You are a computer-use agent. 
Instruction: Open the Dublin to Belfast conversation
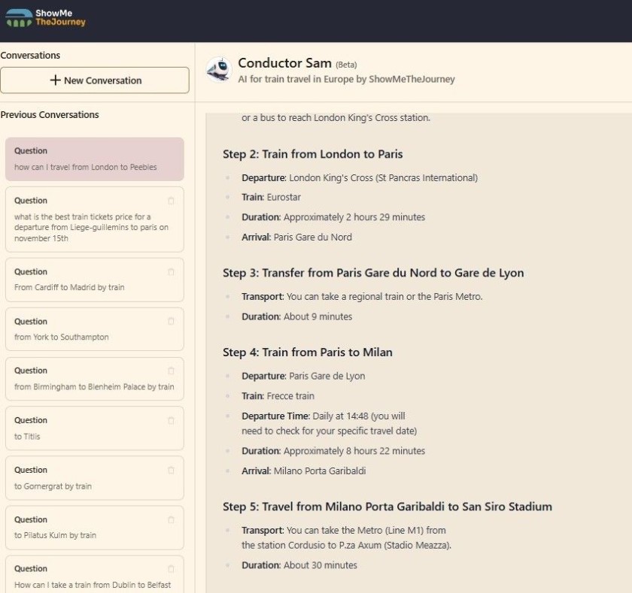95,574
